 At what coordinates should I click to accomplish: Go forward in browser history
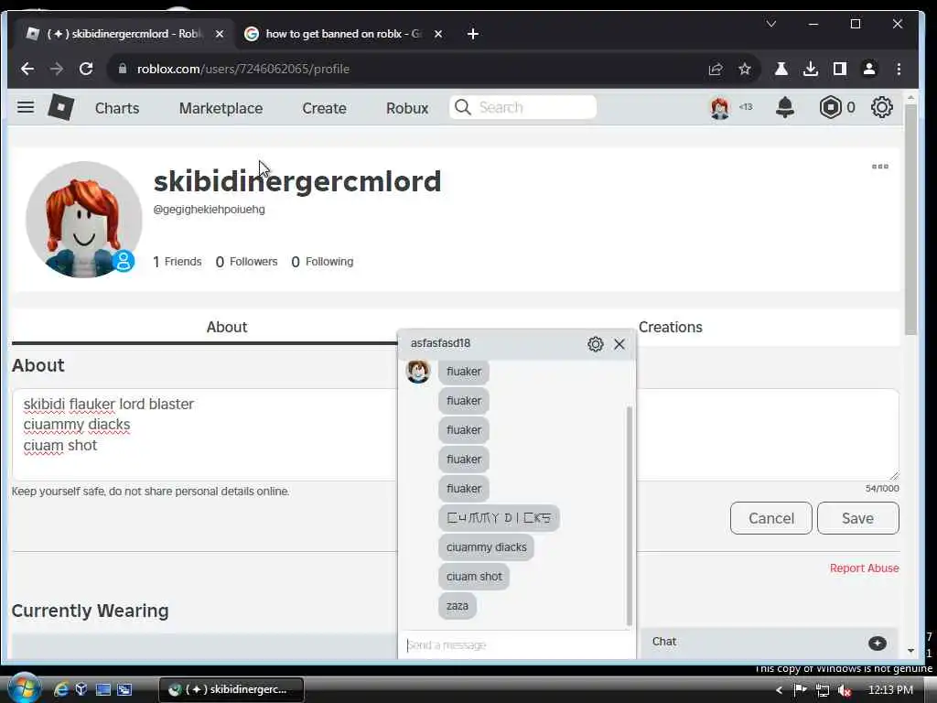pos(57,69)
